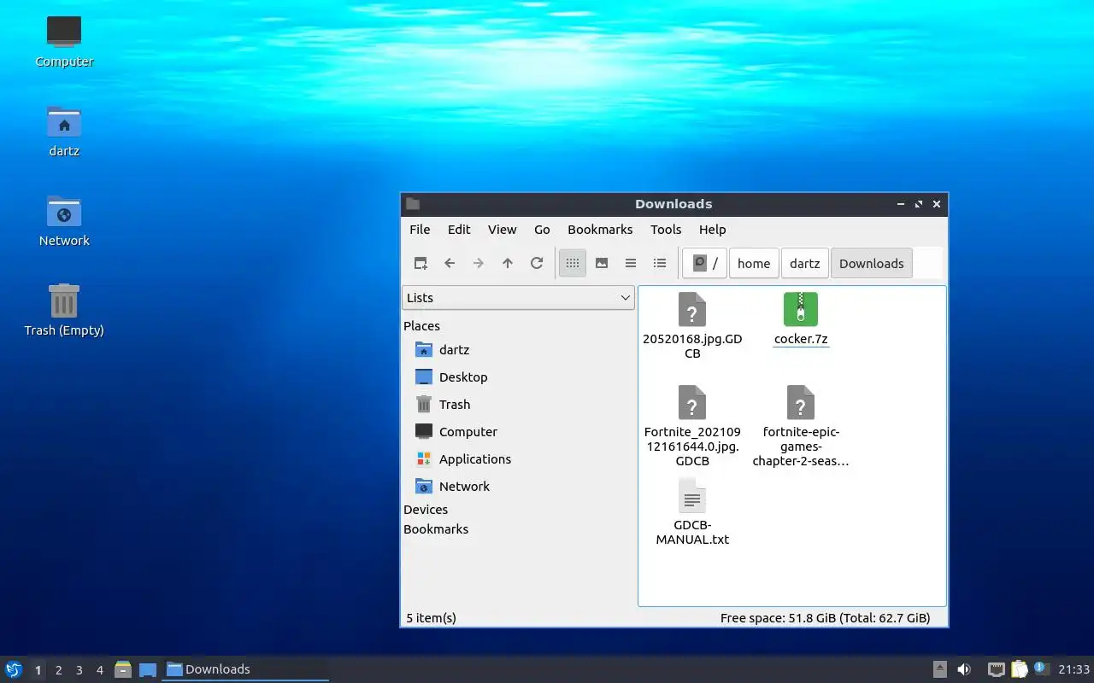
Task: Open a new tab with toolbar icon
Action: pyautogui.click(x=421, y=263)
